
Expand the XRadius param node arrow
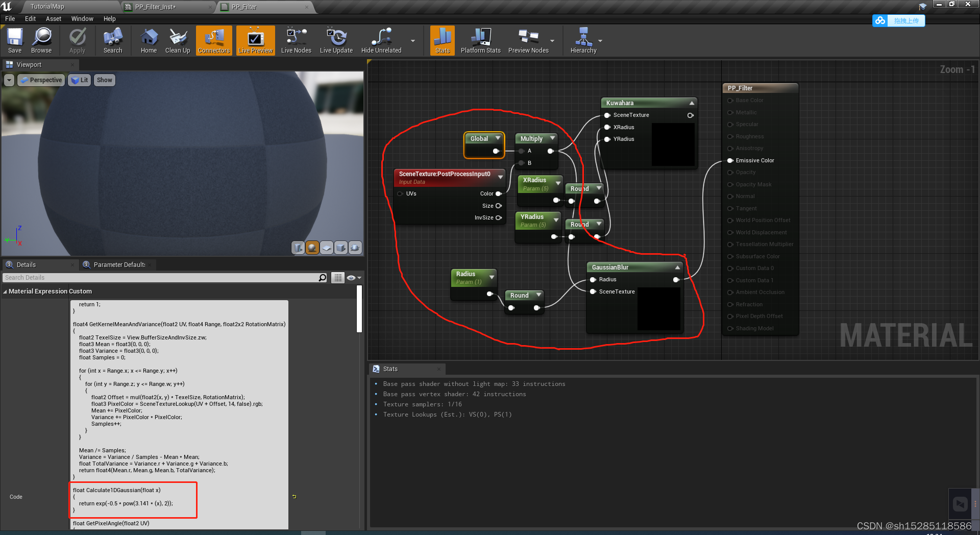(558, 183)
